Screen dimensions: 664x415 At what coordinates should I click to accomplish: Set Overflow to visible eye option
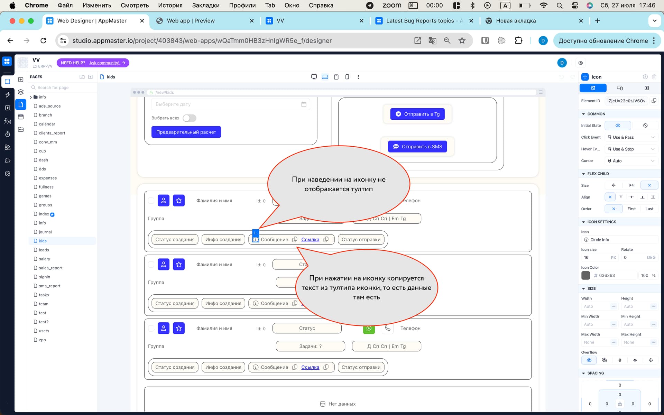tap(589, 360)
